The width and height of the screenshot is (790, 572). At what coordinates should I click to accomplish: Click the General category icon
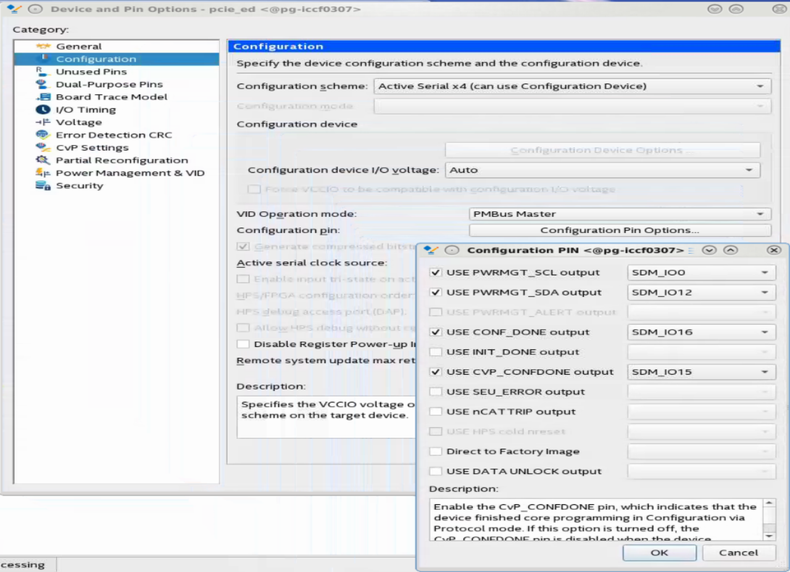43,46
